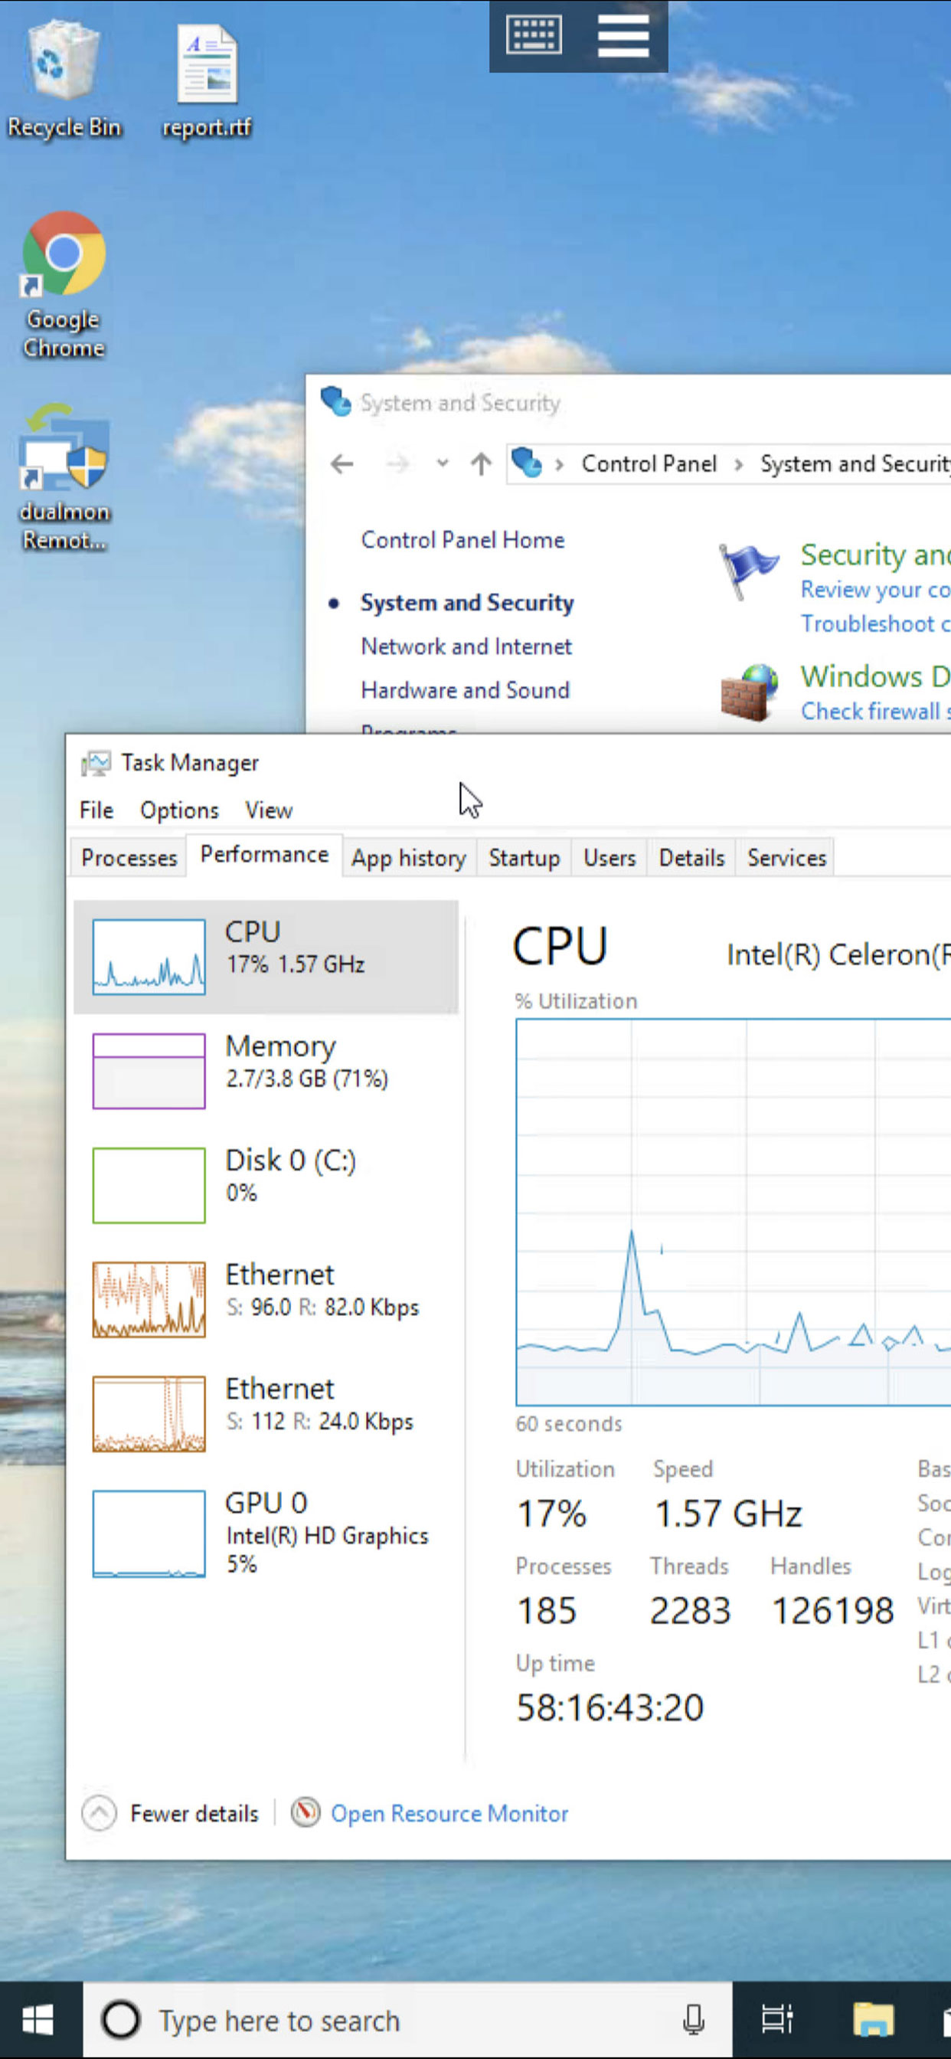Click the Task Manager title bar icon
Image resolution: width=951 pixels, height=2059 pixels.
tap(96, 764)
